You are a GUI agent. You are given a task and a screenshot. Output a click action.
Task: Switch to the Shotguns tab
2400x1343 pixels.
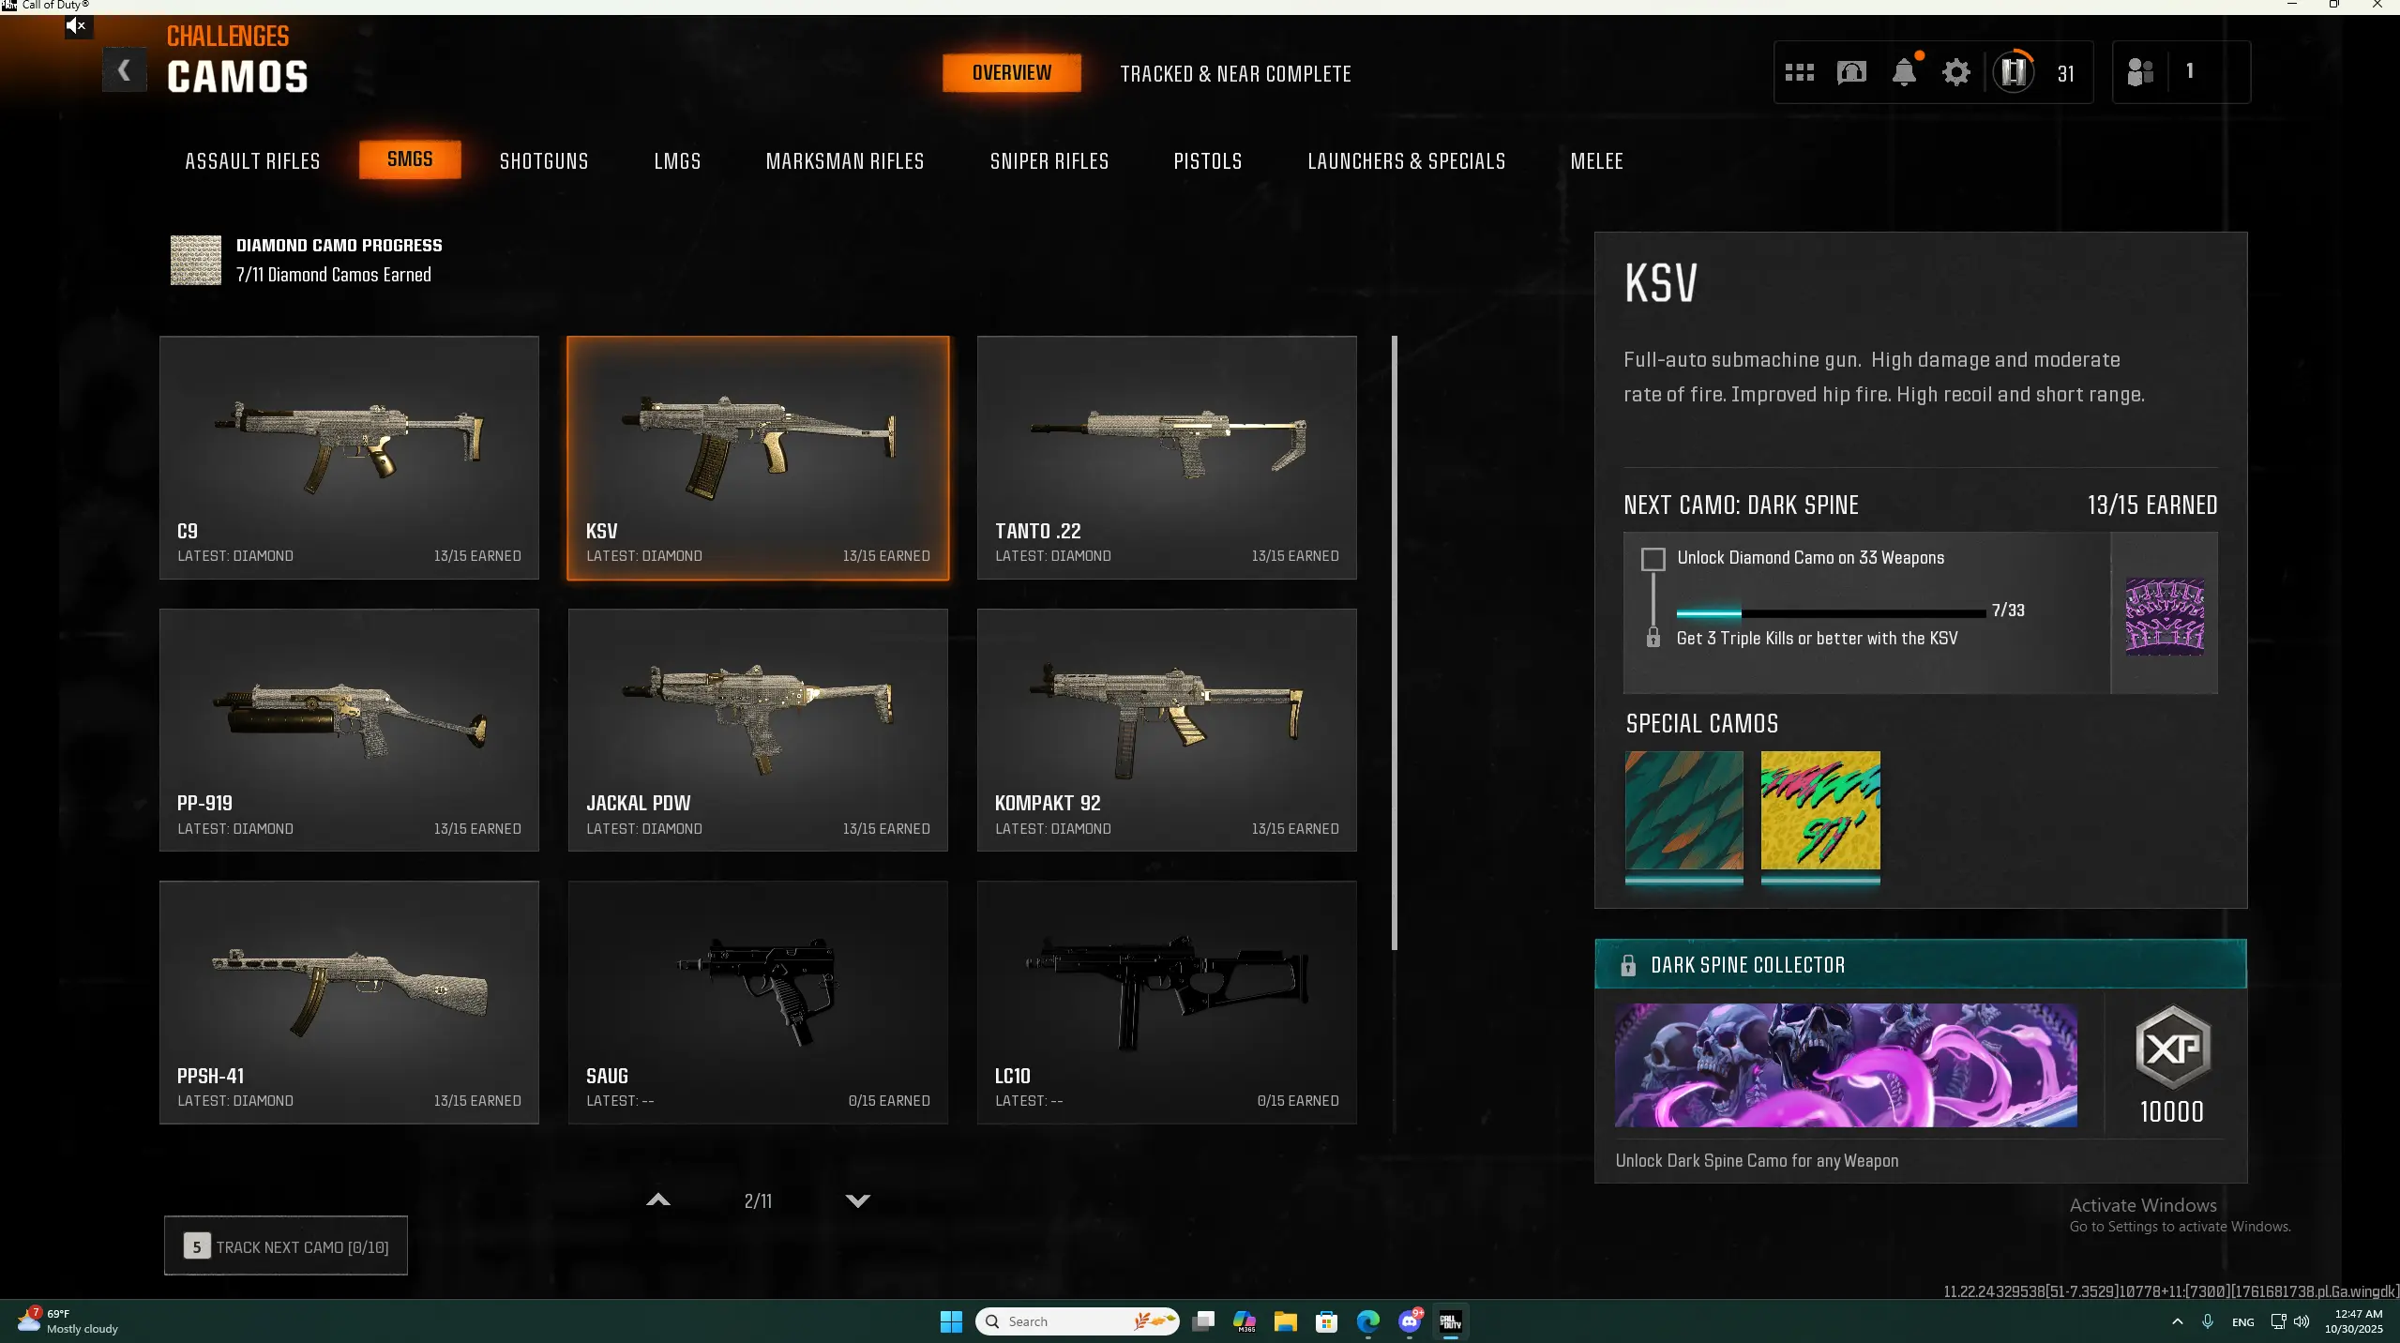tap(543, 161)
